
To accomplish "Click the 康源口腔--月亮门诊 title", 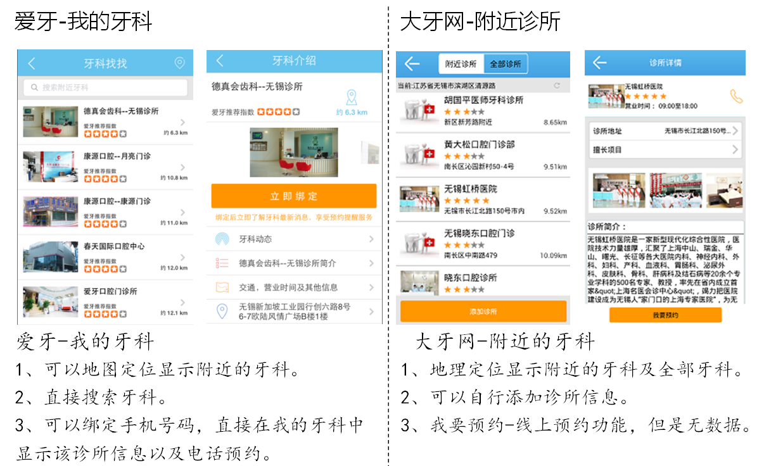I will pos(117,156).
